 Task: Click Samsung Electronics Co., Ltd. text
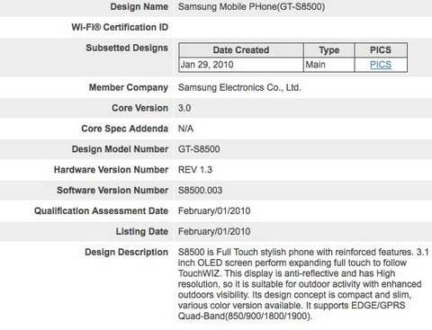(239, 87)
